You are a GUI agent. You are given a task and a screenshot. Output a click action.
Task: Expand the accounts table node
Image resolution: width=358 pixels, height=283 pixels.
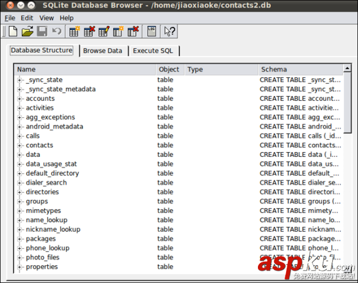pyautogui.click(x=19, y=98)
